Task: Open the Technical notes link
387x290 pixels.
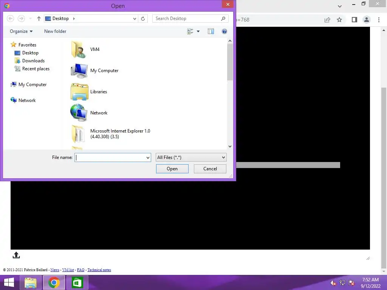Action: [x=99, y=270]
